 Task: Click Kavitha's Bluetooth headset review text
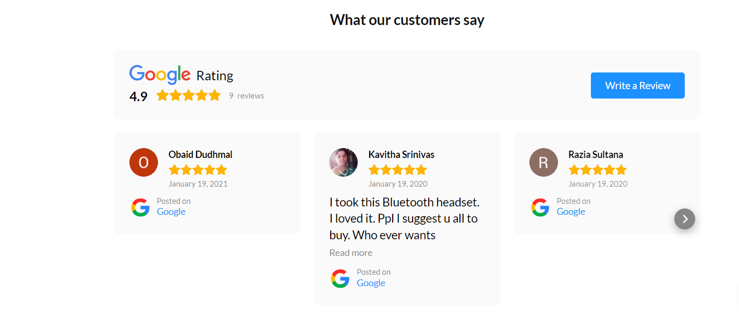click(404, 218)
